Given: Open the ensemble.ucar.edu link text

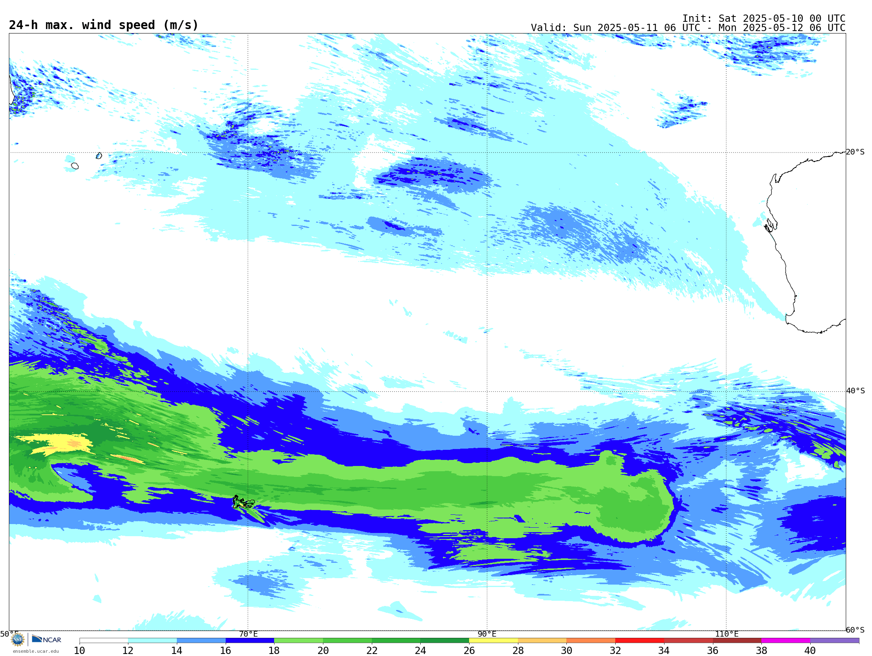Looking at the screenshot, I should [36, 651].
